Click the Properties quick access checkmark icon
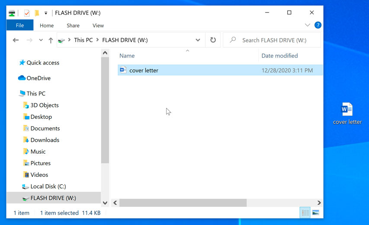The image size is (369, 225). click(x=27, y=13)
